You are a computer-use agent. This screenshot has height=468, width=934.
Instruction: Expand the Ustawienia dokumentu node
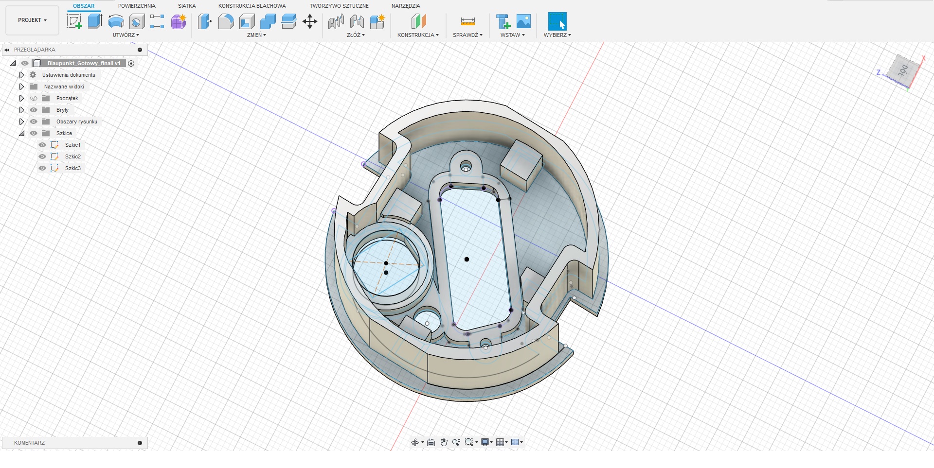click(21, 75)
